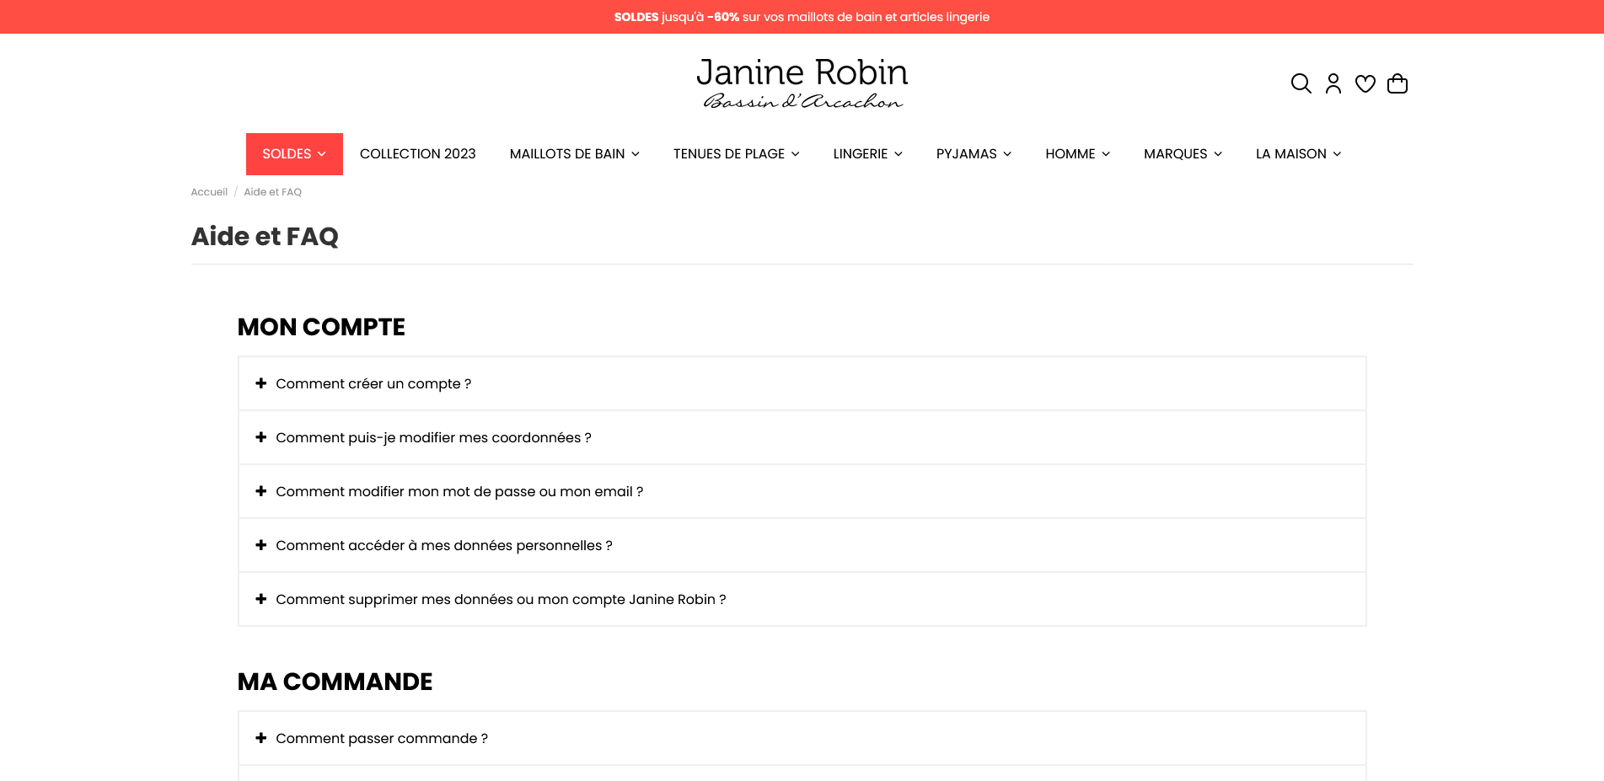Open the LA MAISON menu
This screenshot has height=781, width=1604.
pyautogui.click(x=1298, y=154)
